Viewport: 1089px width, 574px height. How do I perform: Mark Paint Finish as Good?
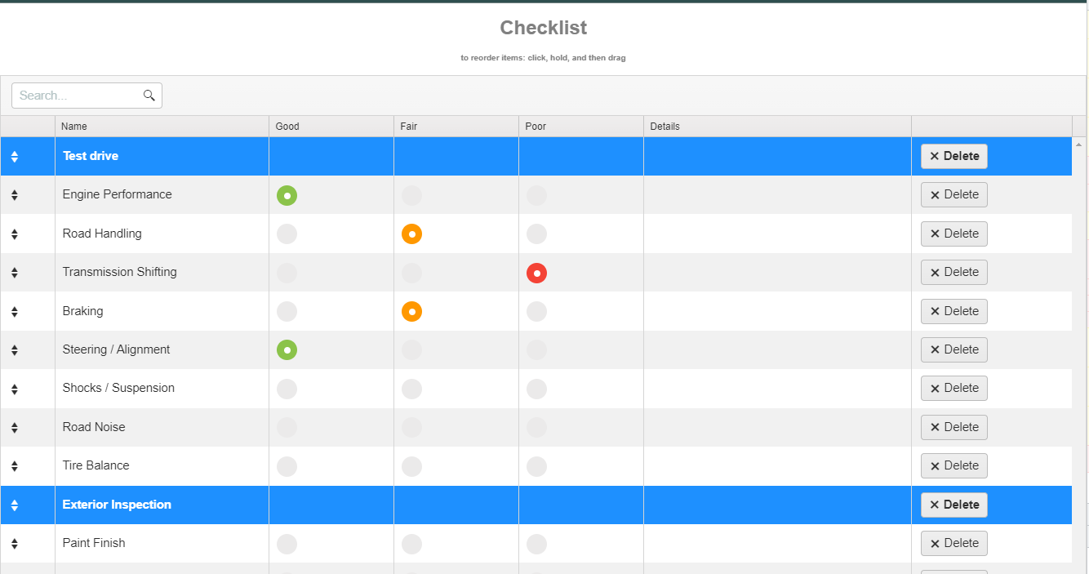(x=287, y=544)
